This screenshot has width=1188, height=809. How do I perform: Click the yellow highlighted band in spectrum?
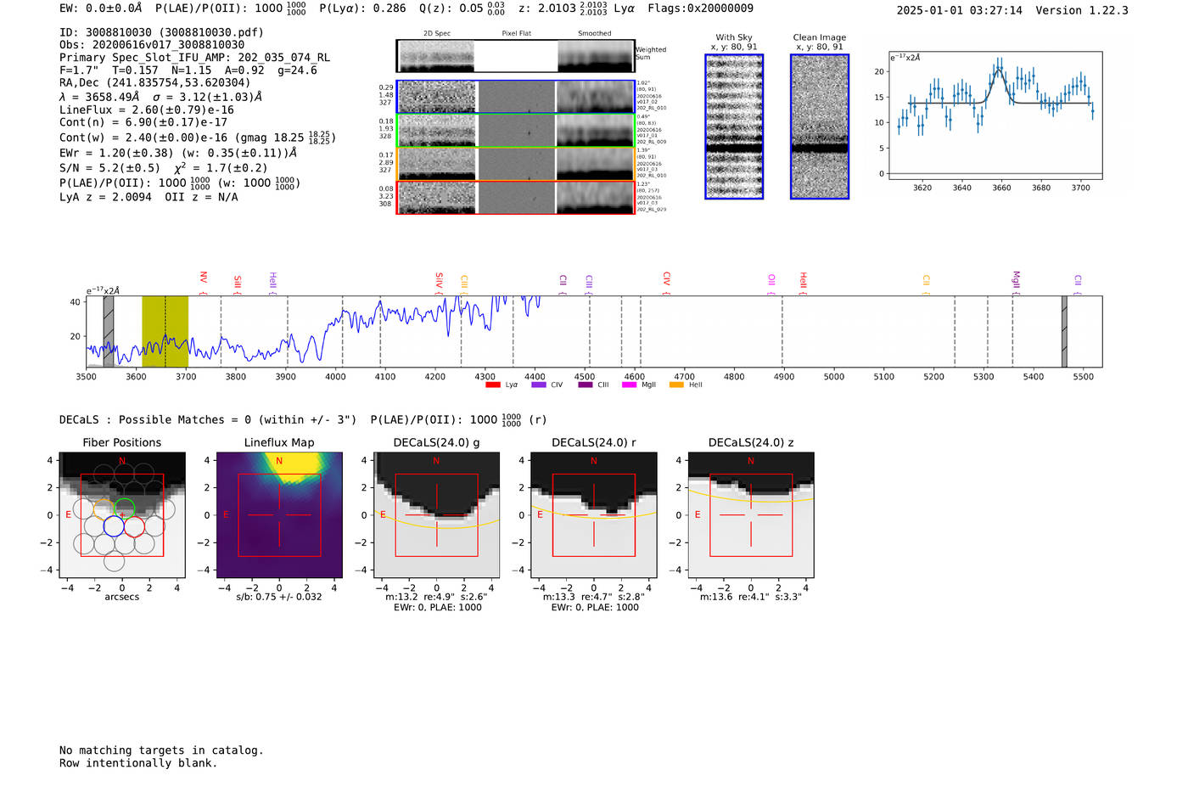tap(165, 332)
